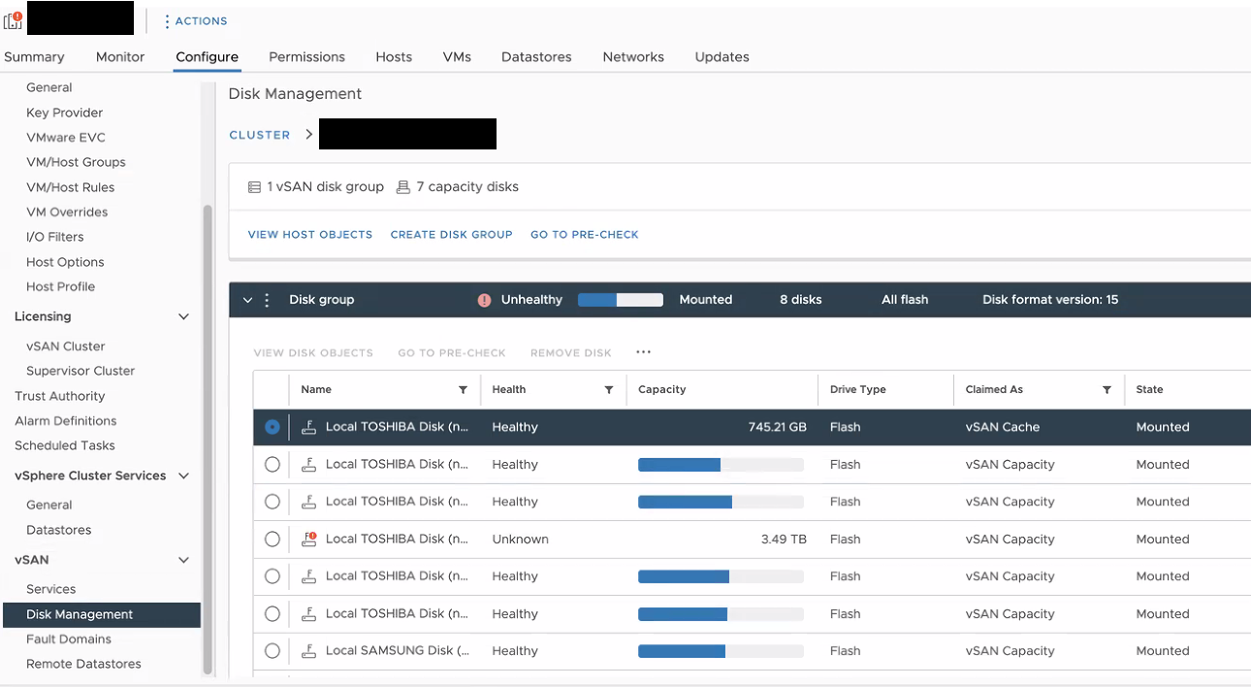
Task: Open the disk group three-dot menu
Action: coord(267,300)
